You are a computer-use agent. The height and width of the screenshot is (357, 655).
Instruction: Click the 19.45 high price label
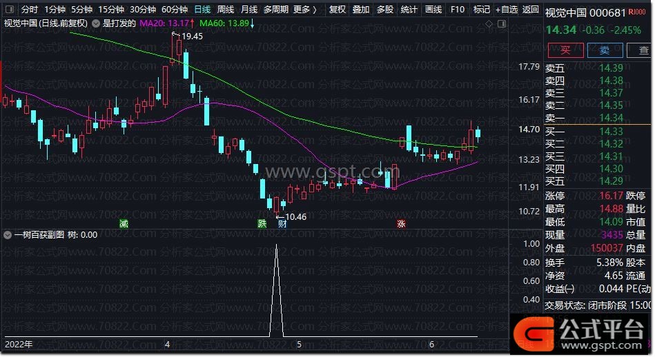click(192, 37)
